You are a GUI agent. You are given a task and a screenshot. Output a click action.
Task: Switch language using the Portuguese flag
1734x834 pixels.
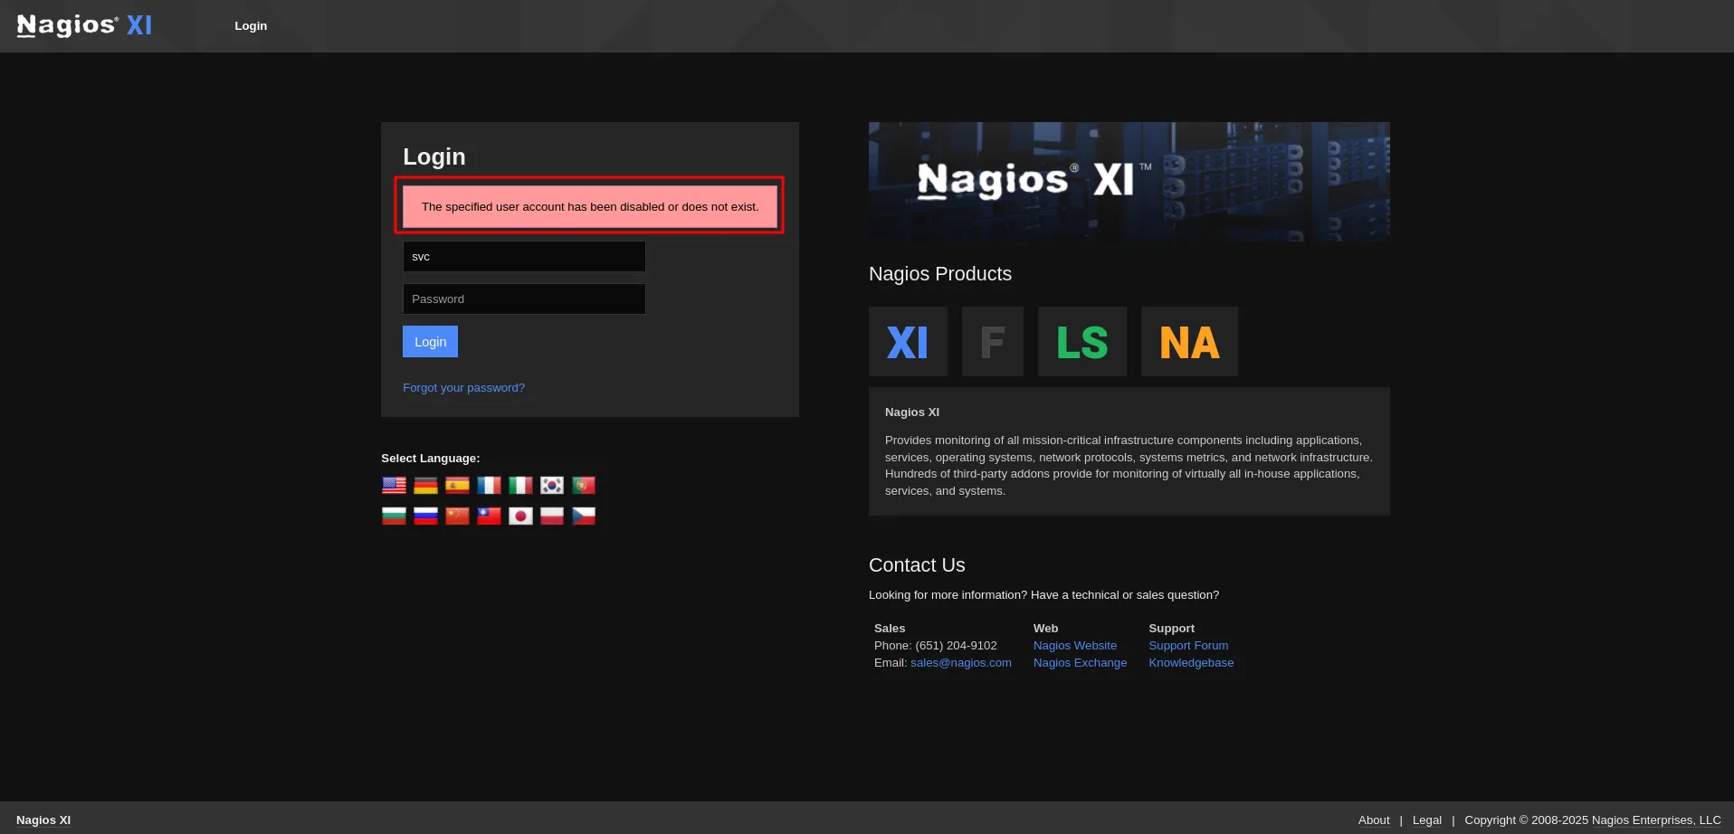click(584, 486)
